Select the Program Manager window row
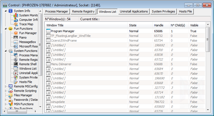 tap(62, 31)
